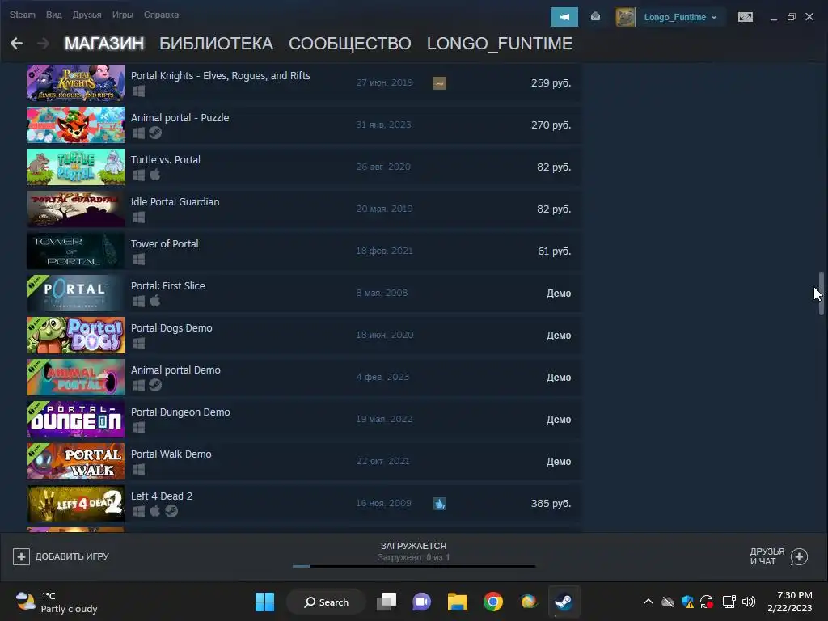This screenshot has width=828, height=621.
Task: Click the Windows icon on Tower of Portal row
Action: click(138, 260)
